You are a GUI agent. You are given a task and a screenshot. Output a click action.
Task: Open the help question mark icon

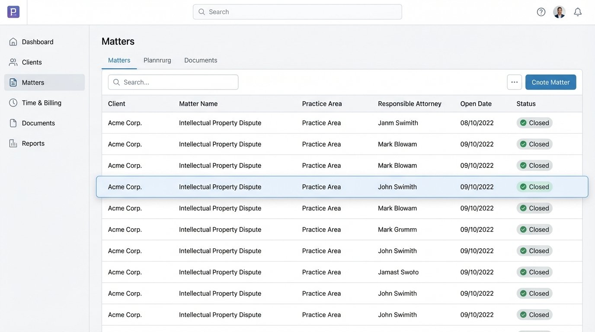click(x=541, y=12)
